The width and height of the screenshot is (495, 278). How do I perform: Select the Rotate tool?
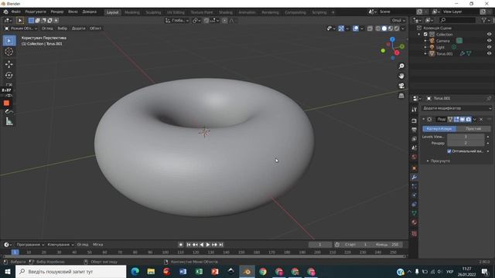point(9,75)
